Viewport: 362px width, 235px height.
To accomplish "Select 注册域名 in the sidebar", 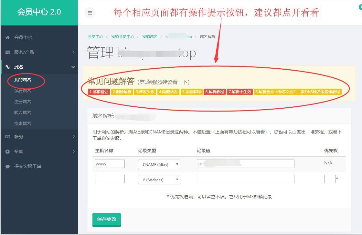I will pyautogui.click(x=22, y=102).
